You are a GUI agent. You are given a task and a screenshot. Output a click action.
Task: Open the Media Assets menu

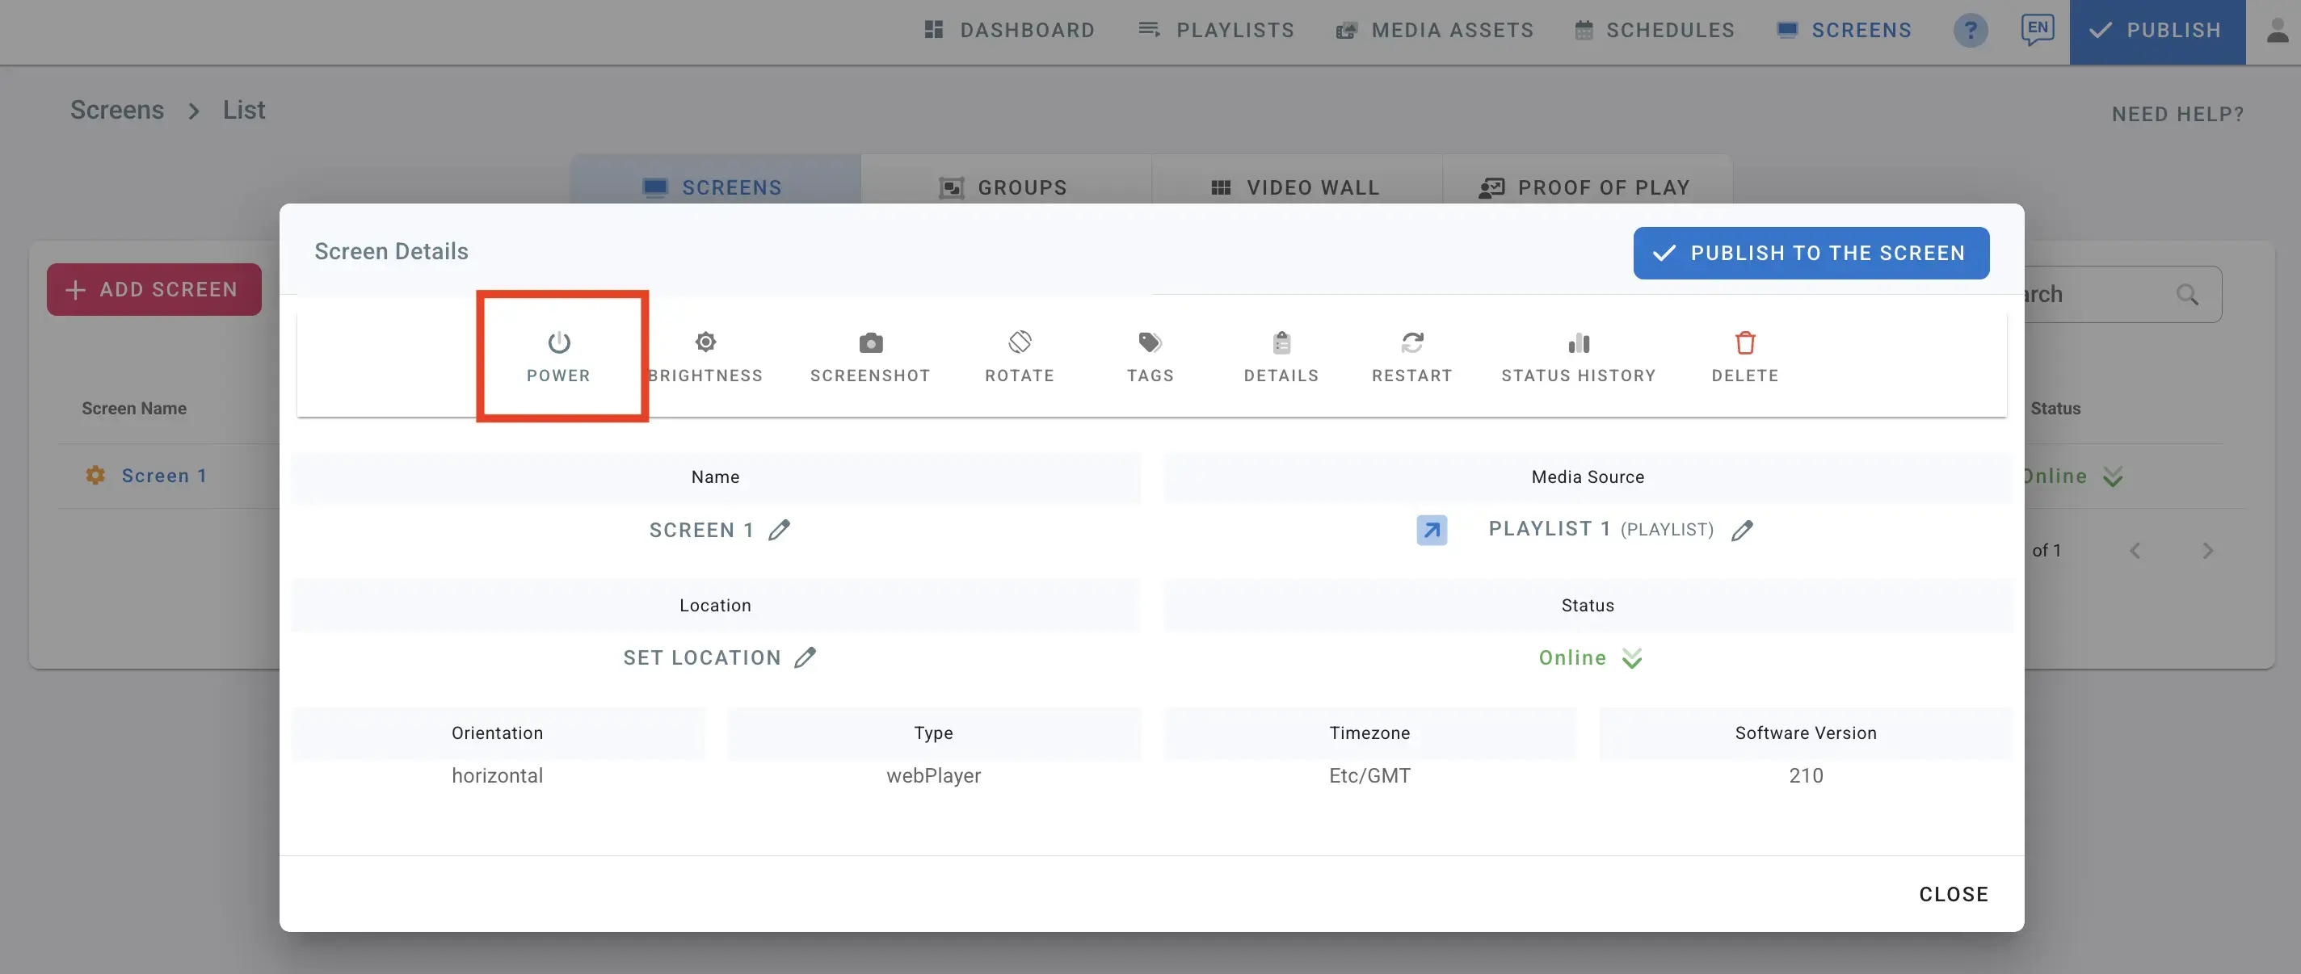(1433, 29)
